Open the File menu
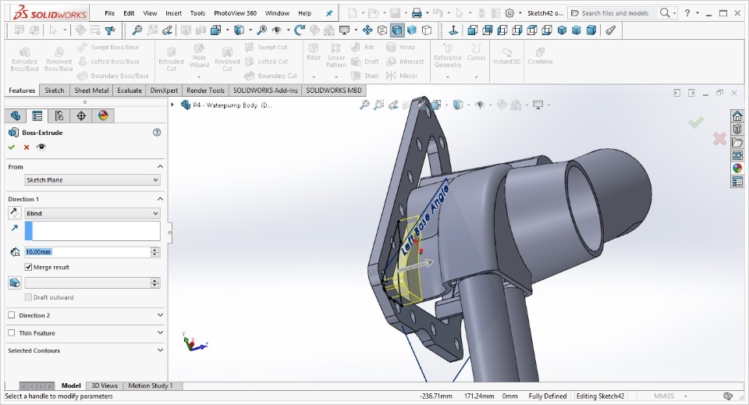The width and height of the screenshot is (749, 405). coord(110,13)
